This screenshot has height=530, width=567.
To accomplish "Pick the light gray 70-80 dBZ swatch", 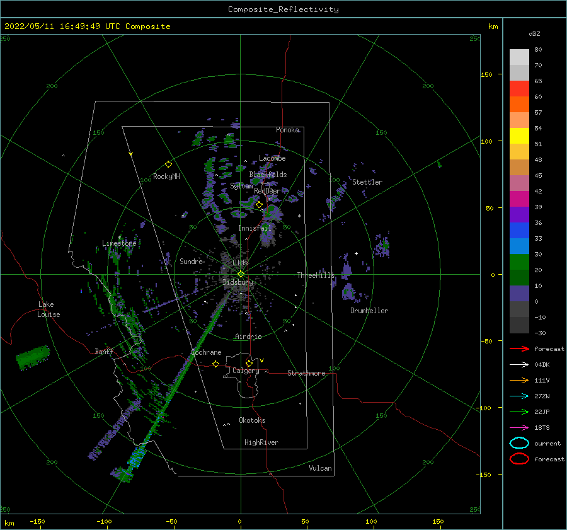I will tap(519, 57).
